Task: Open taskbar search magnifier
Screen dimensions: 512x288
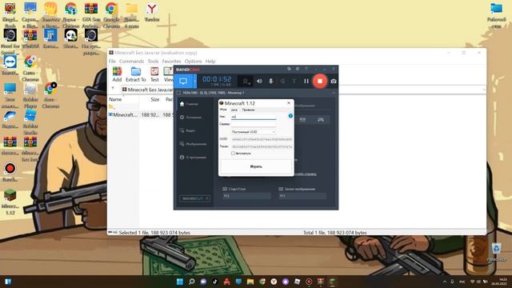Action: click(192, 282)
